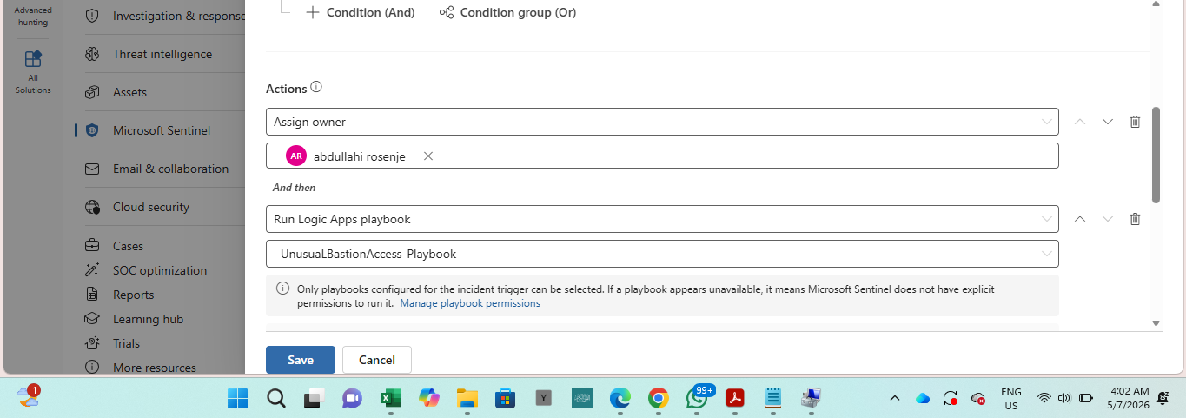Click the Cases briefcase icon
The width and height of the screenshot is (1186, 418).
(92, 246)
